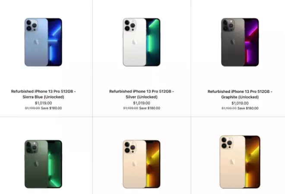Viewport: 285px width, 194px height.
Task: Open the Silver iPhone 13 Pro image
Action: (142, 42)
